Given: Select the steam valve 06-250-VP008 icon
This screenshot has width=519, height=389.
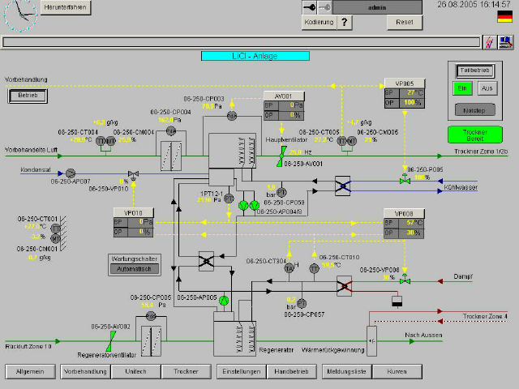Looking at the screenshot, I should (405, 280).
